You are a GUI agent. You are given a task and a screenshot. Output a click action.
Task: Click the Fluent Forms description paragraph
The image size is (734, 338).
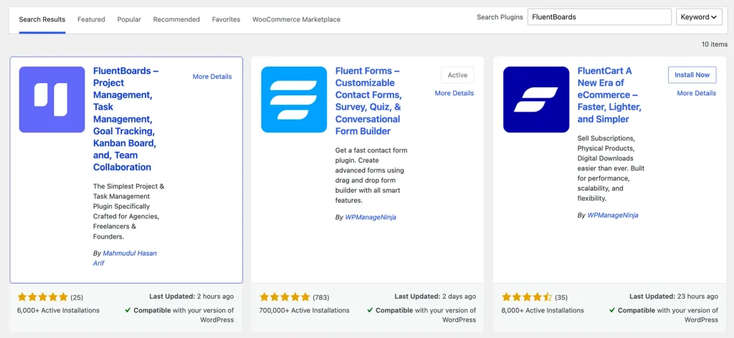[372, 175]
